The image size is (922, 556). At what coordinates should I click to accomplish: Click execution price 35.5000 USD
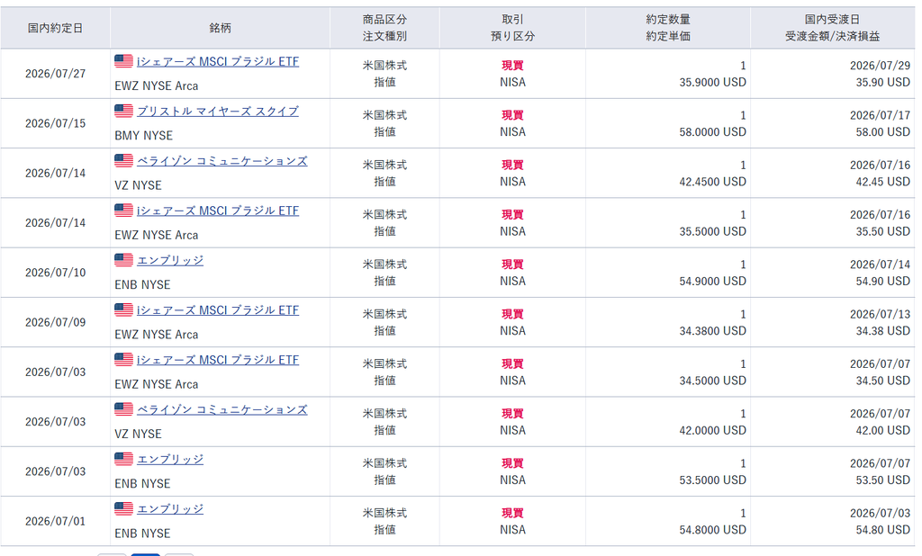713,231
